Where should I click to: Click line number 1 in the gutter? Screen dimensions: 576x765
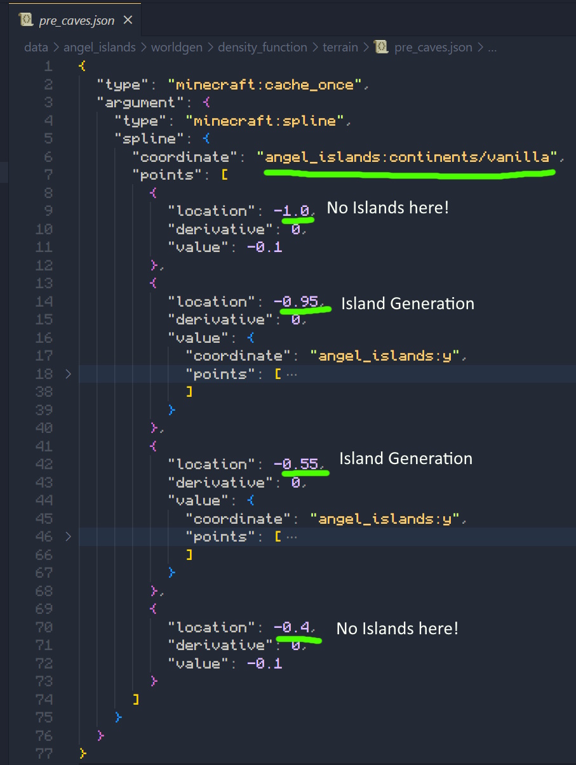point(49,66)
